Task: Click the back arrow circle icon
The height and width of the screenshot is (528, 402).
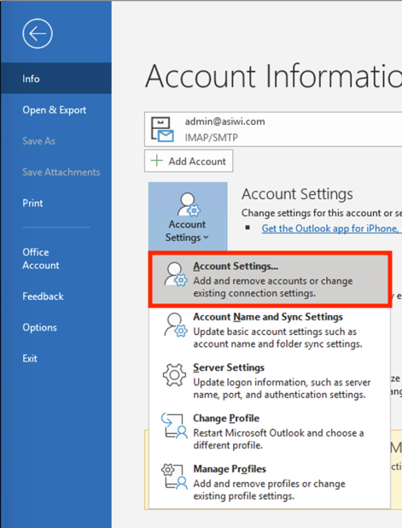Action: [x=38, y=33]
